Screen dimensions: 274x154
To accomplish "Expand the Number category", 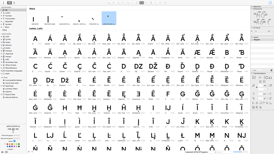I will 2,16.
